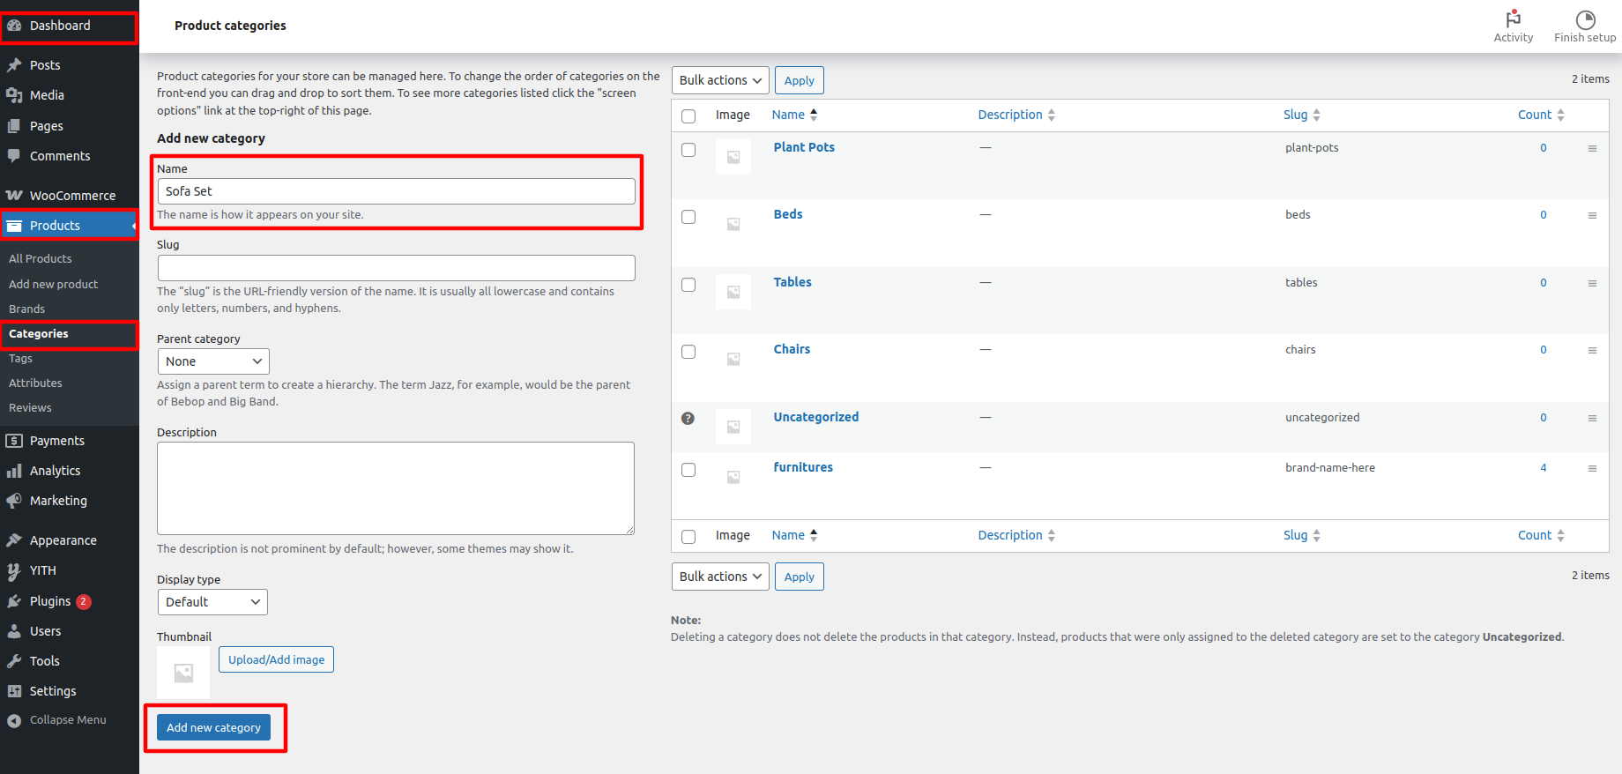
Task: Open the Finish setup progress icon
Action: (x=1584, y=19)
